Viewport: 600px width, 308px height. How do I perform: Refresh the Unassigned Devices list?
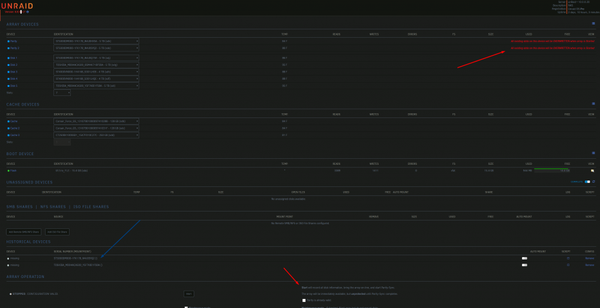tap(593, 182)
